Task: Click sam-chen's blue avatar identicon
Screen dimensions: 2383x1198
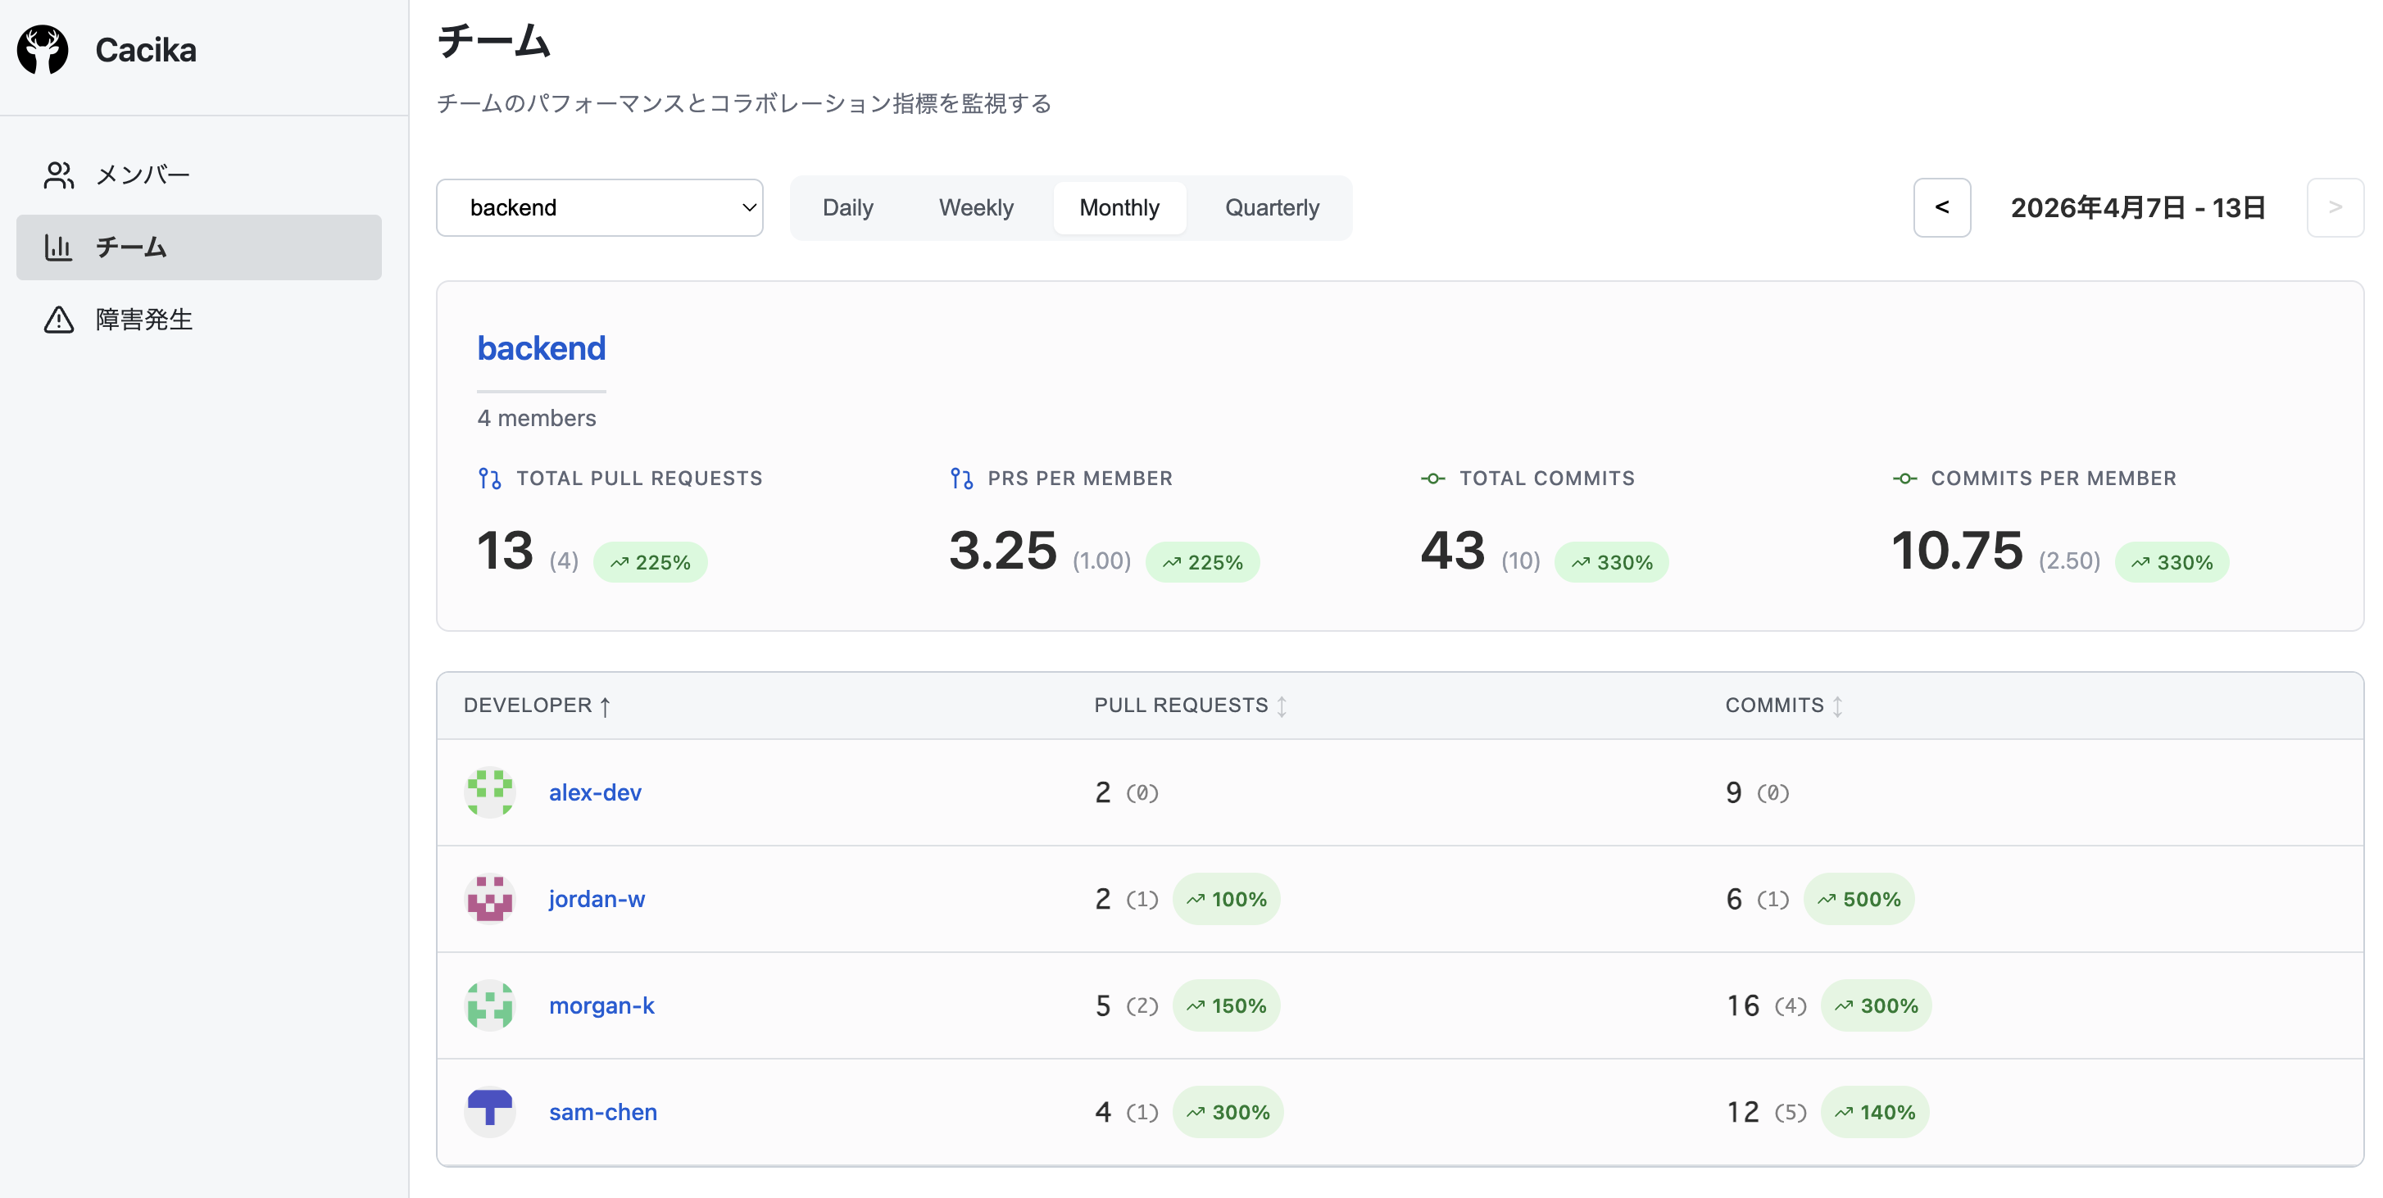Action: pos(489,1112)
